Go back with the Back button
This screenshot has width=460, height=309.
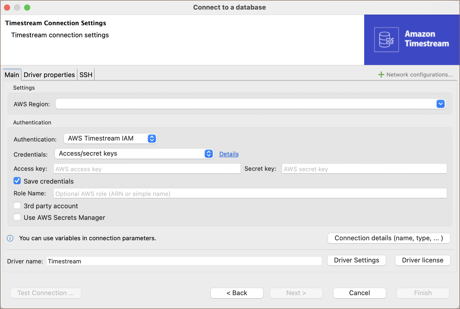click(237, 293)
